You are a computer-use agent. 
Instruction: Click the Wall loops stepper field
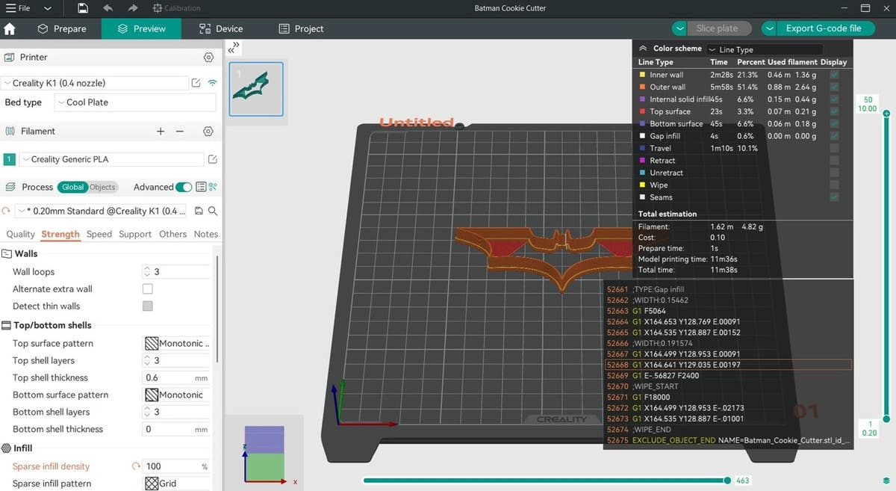176,272
